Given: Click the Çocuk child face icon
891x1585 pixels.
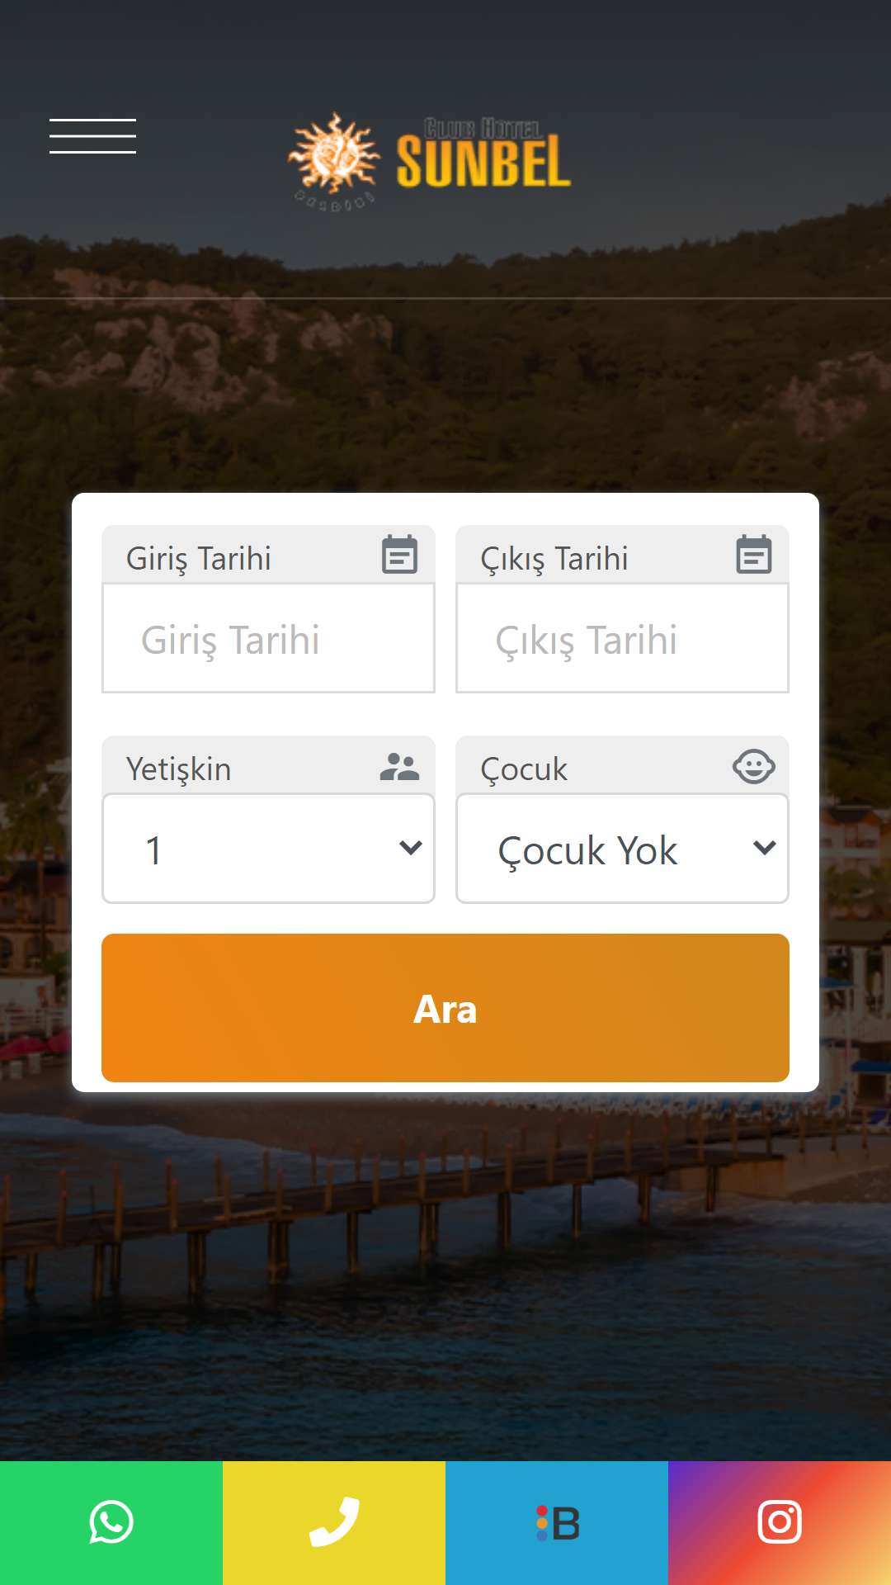Looking at the screenshot, I should click(x=753, y=767).
